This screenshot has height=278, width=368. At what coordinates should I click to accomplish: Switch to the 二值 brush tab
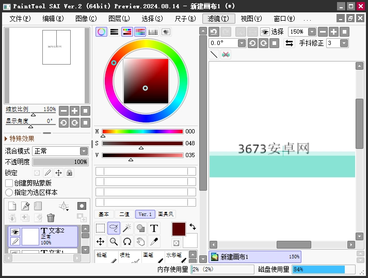[124, 214]
